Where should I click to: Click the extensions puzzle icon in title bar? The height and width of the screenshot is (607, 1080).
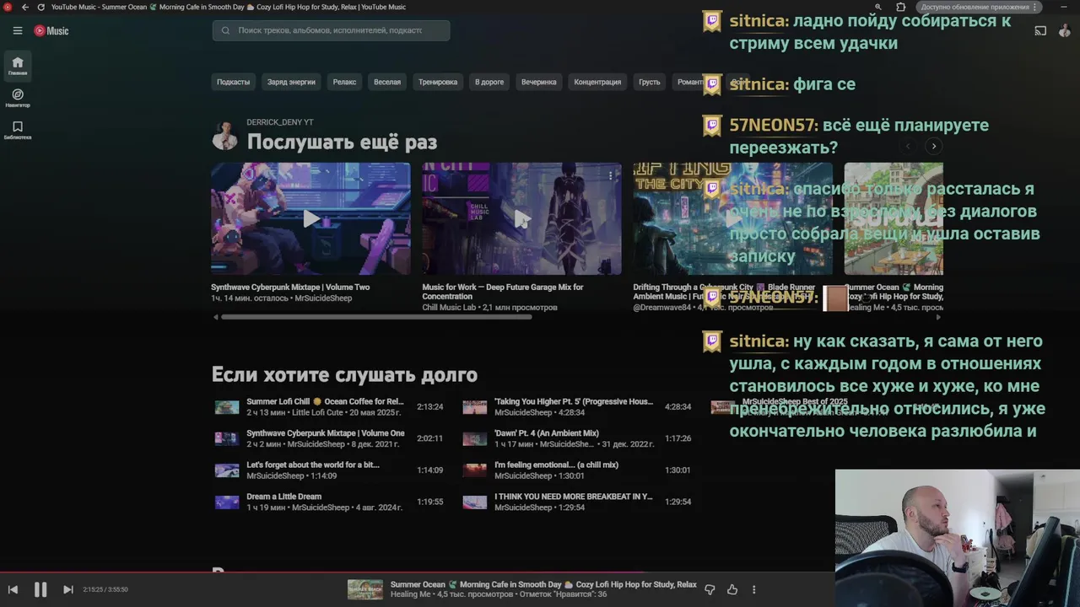tap(901, 7)
